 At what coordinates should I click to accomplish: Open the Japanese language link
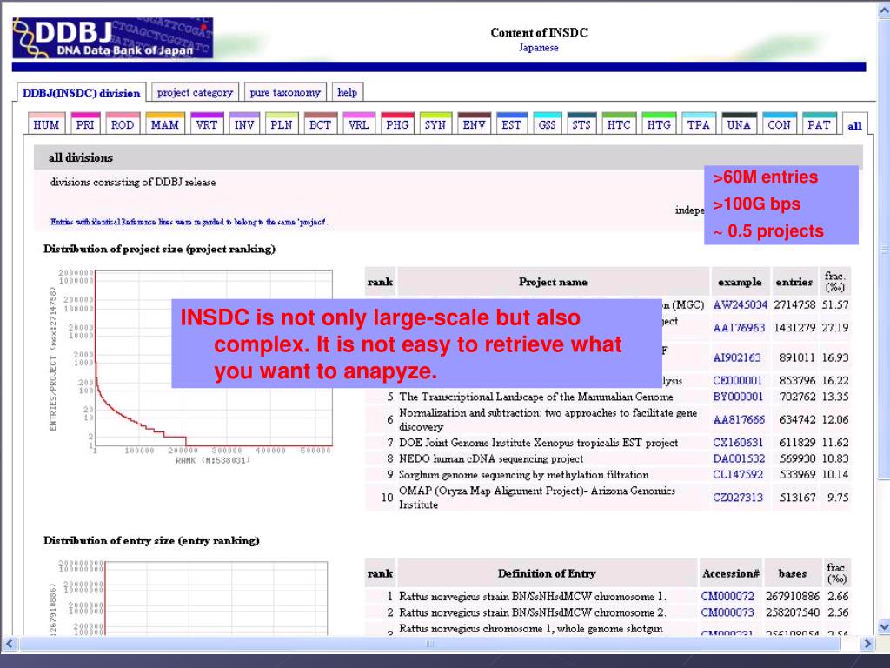pos(538,48)
